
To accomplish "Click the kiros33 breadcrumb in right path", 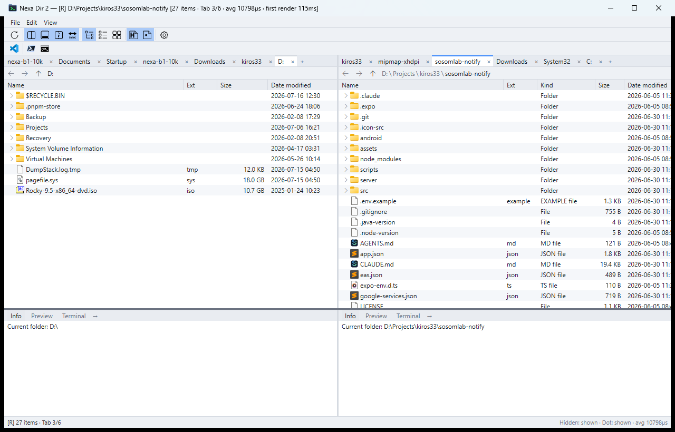I will (430, 74).
